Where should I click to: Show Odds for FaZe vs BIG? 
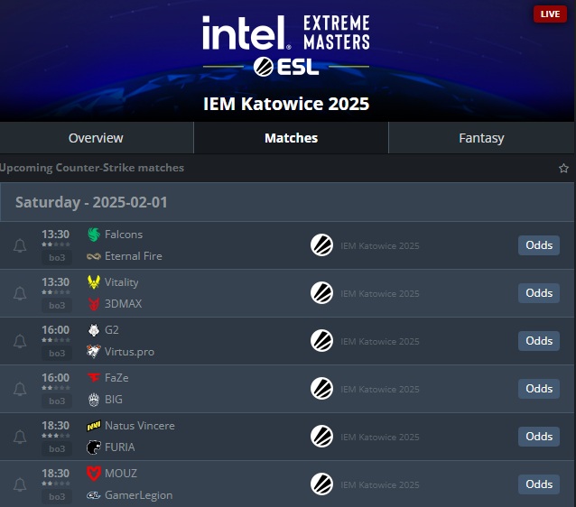(x=539, y=389)
